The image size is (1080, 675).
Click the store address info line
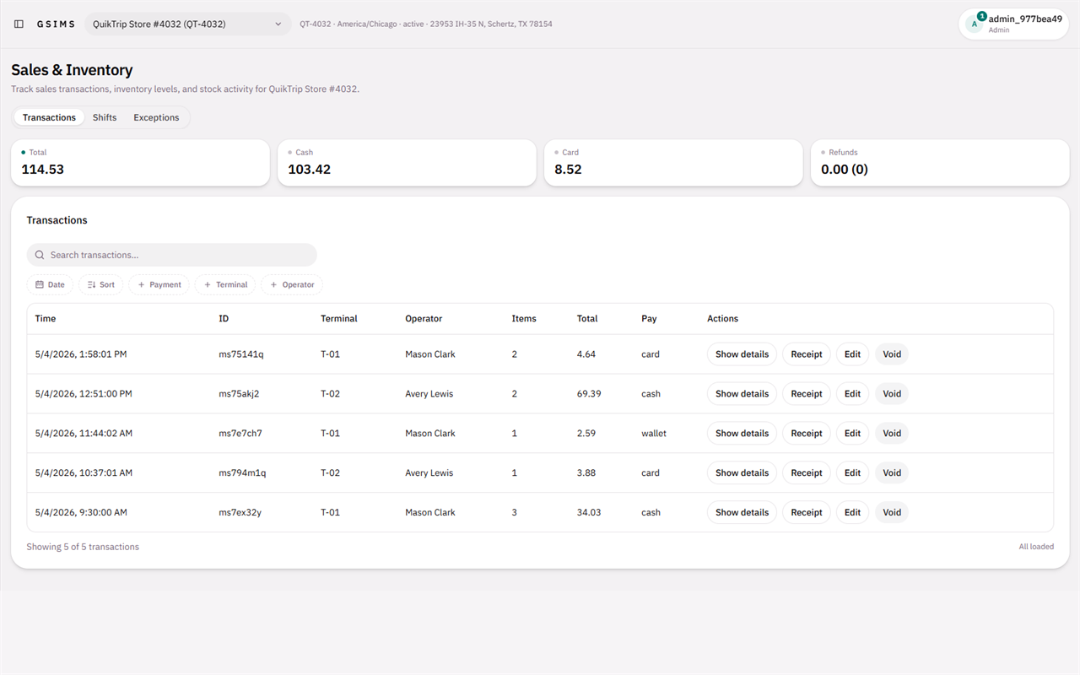[426, 24]
